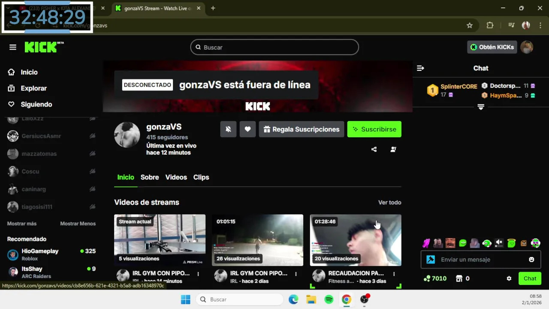Screen dimensions: 549x309
Task: Open the emoji picker in message box
Action: [x=531, y=260]
